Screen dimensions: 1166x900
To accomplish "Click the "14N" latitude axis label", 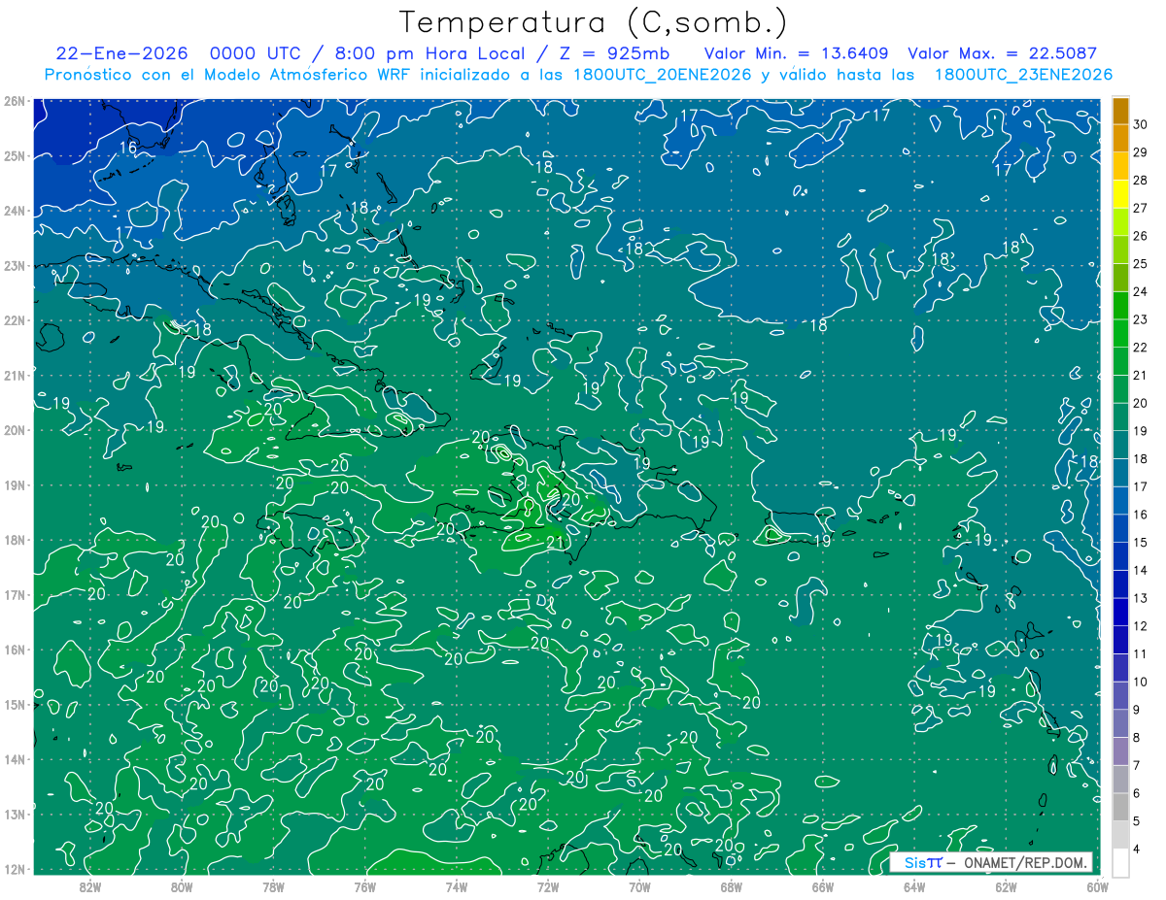I will tap(14, 759).
